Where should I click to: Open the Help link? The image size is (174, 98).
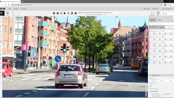click(155, 9)
